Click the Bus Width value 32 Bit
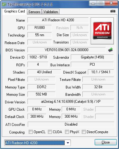The width and height of the screenshot is (119, 149). [x=98, y=87]
